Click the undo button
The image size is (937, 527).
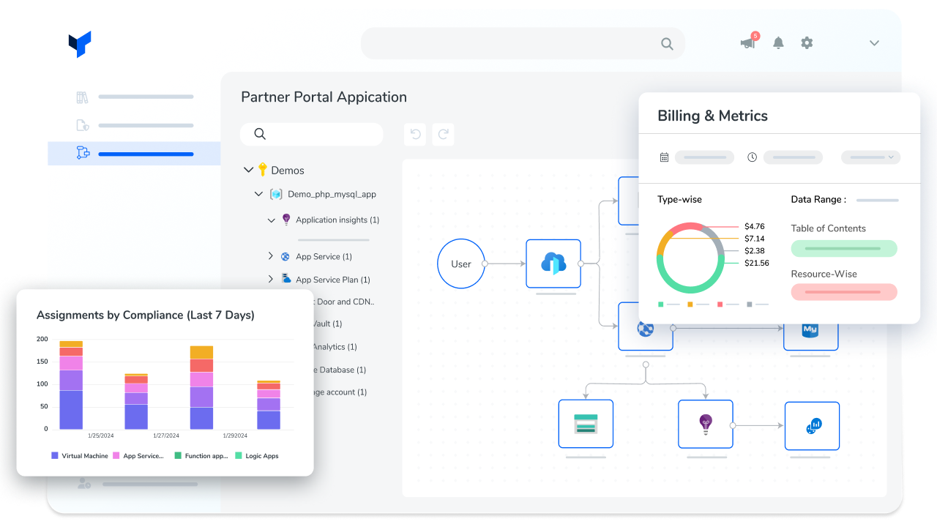coord(415,134)
